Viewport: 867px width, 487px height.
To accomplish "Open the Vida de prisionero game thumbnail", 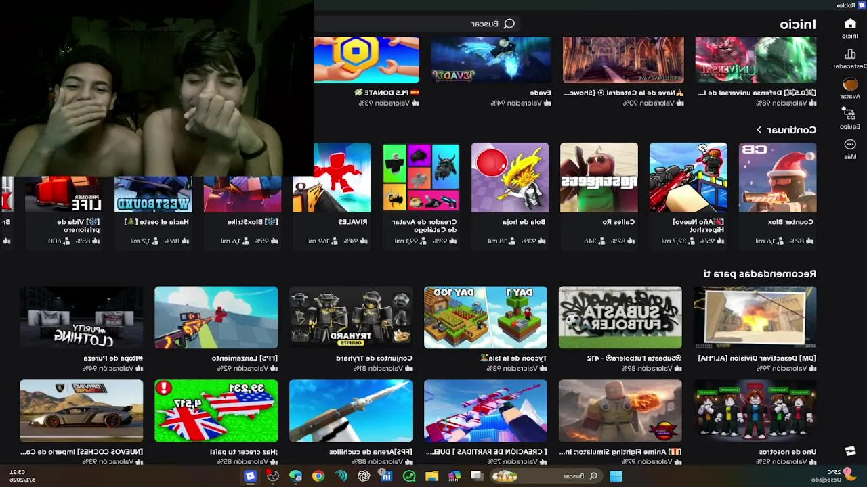I will [x=64, y=194].
